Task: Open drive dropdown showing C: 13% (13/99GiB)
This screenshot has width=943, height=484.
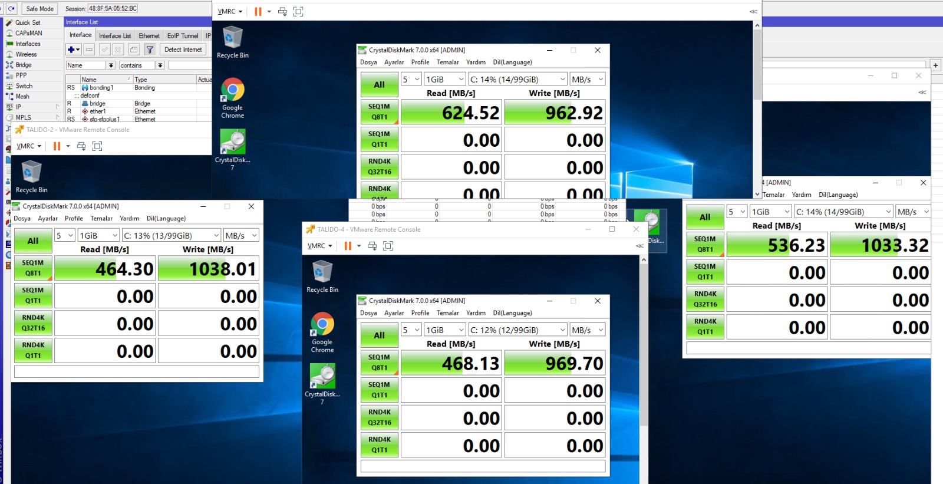Action: tap(172, 235)
